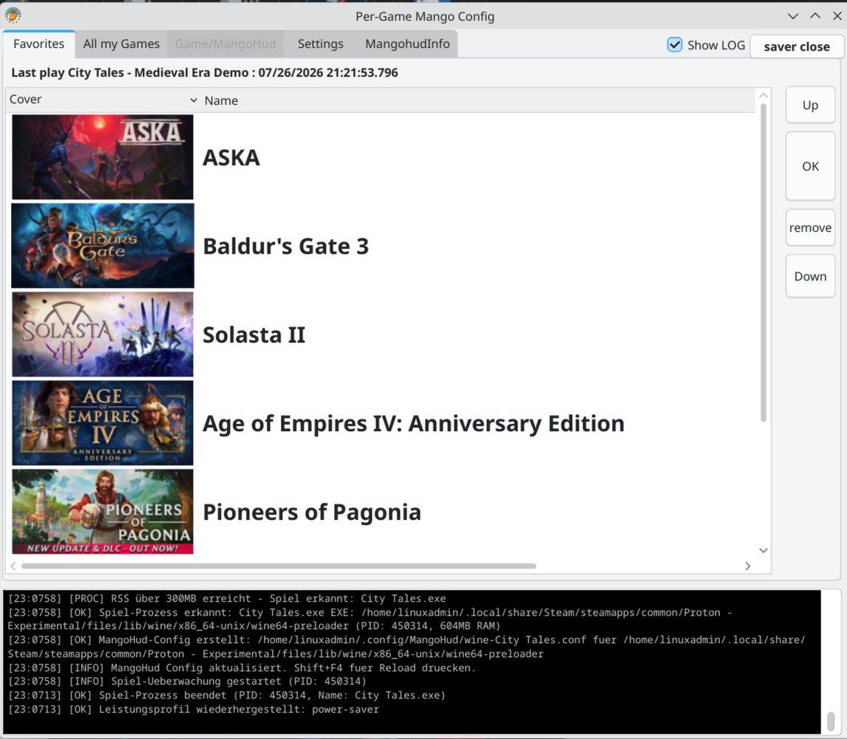Click the games list scroll-down arrow
The height and width of the screenshot is (739, 847).
tap(763, 551)
